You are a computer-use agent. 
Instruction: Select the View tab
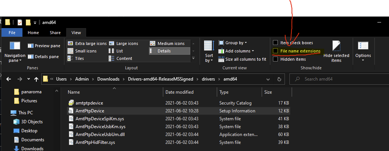(76, 33)
